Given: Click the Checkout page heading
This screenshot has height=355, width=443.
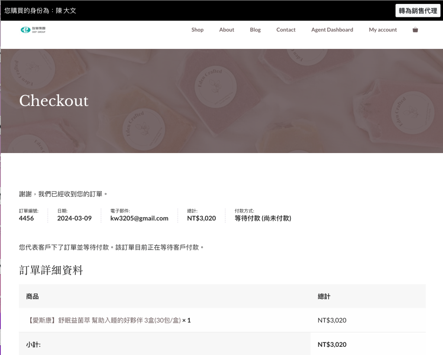Looking at the screenshot, I should pyautogui.click(x=54, y=101).
